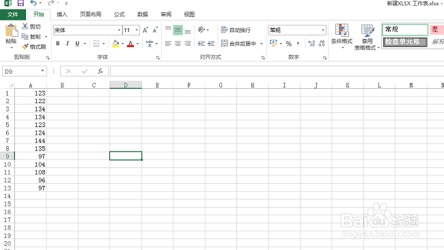Open the phonetic guide 文 tool
The height and width of the screenshot is (250, 444).
tap(150, 44)
